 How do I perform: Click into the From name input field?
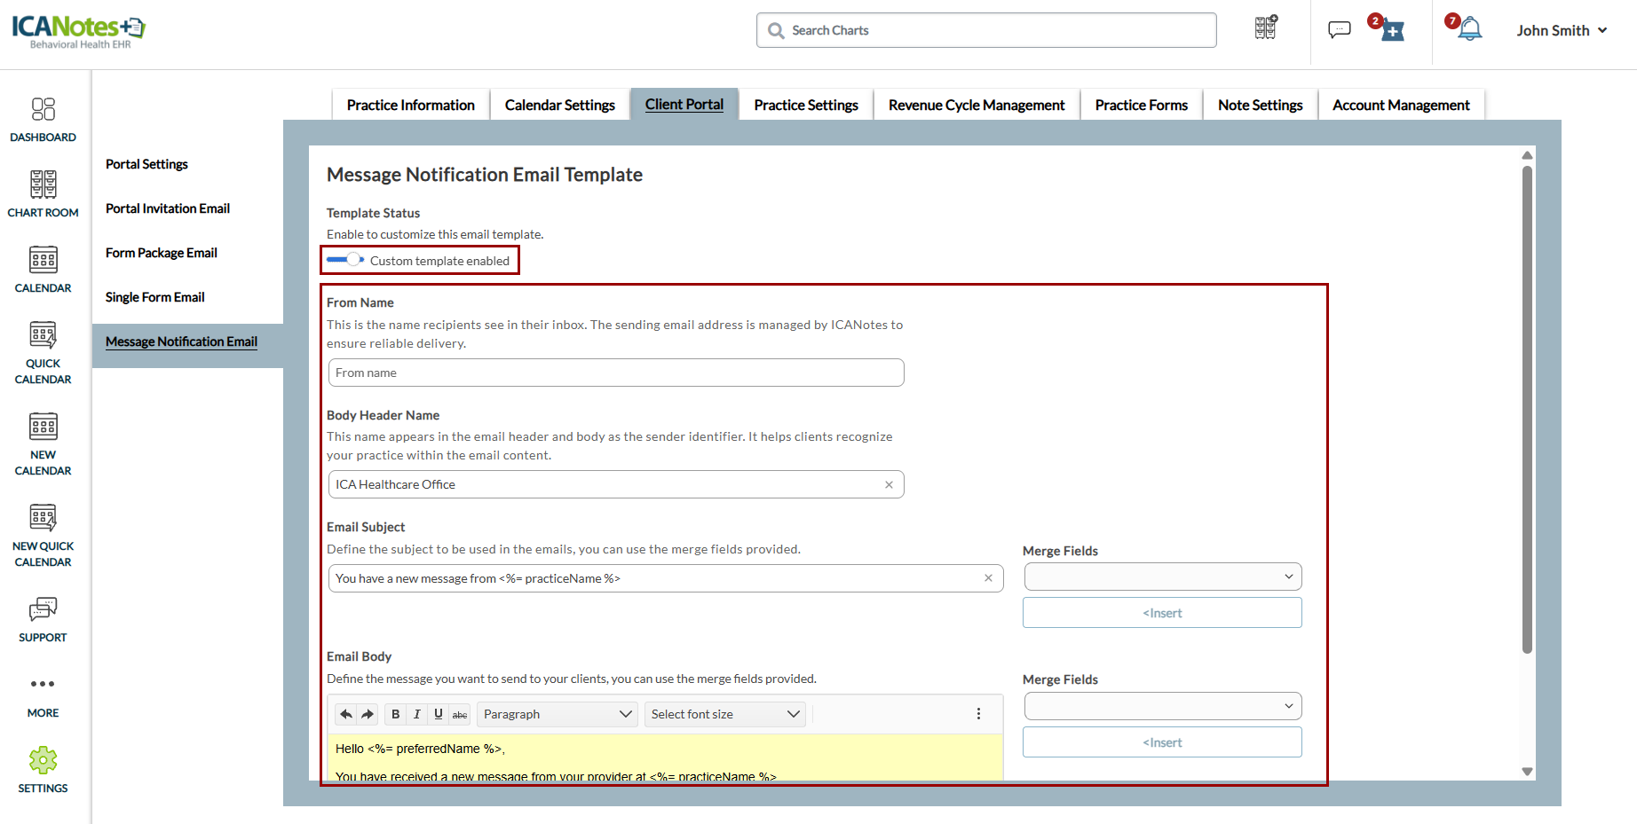[x=615, y=373]
